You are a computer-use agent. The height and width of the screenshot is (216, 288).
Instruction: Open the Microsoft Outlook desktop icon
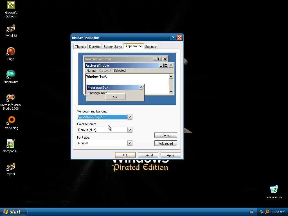click(x=11, y=10)
